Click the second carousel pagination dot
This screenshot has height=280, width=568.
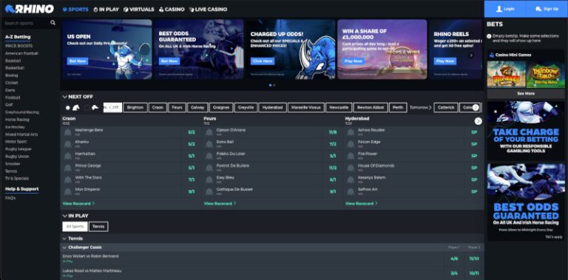point(274,86)
